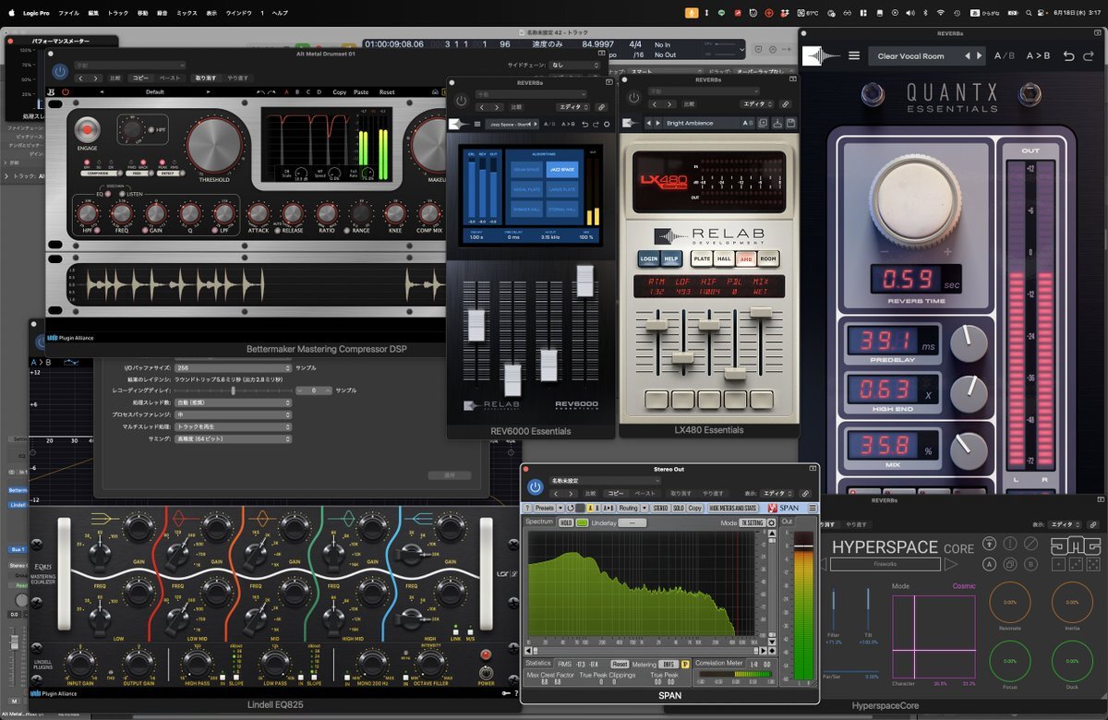Click the COMP MIX knob on Bettermaker
This screenshot has width=1108, height=720.
[x=428, y=213]
